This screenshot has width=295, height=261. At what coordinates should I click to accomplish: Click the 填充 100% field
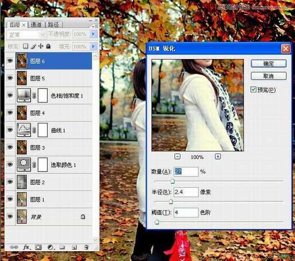point(81,46)
